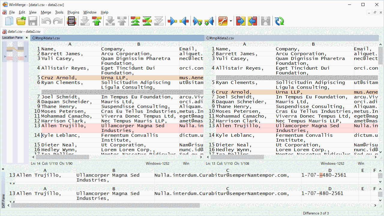Refresh the comparison
384x216 pixels.
[x=279, y=21]
